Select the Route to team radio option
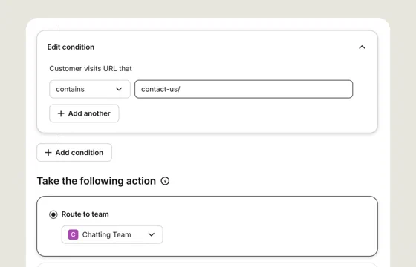Screen dimensions: 416x267 click(53, 214)
